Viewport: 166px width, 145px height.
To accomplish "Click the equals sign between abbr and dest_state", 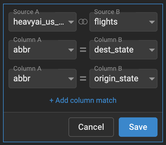I will coord(83,50).
